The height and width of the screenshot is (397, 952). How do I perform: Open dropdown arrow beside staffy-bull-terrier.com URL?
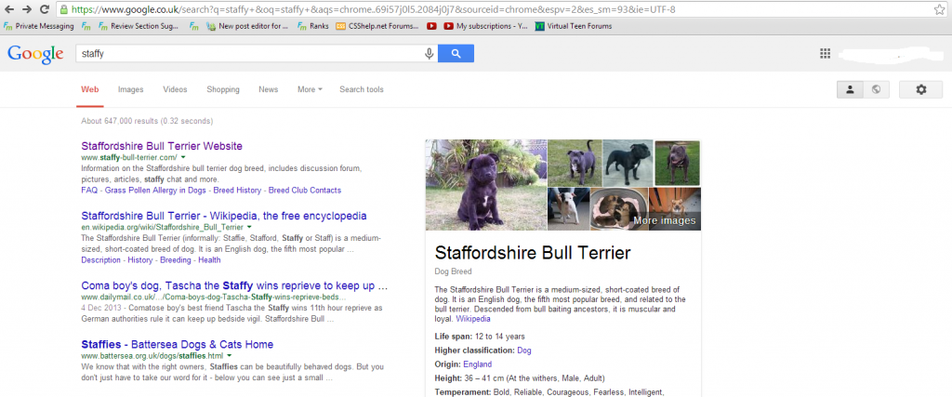point(183,158)
